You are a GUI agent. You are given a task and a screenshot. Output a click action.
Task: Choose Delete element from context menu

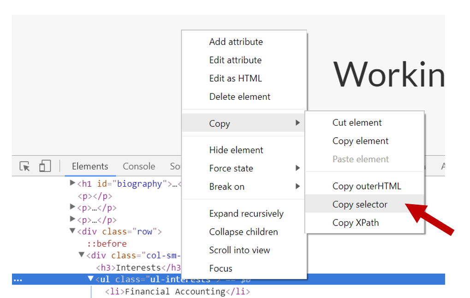tap(240, 97)
